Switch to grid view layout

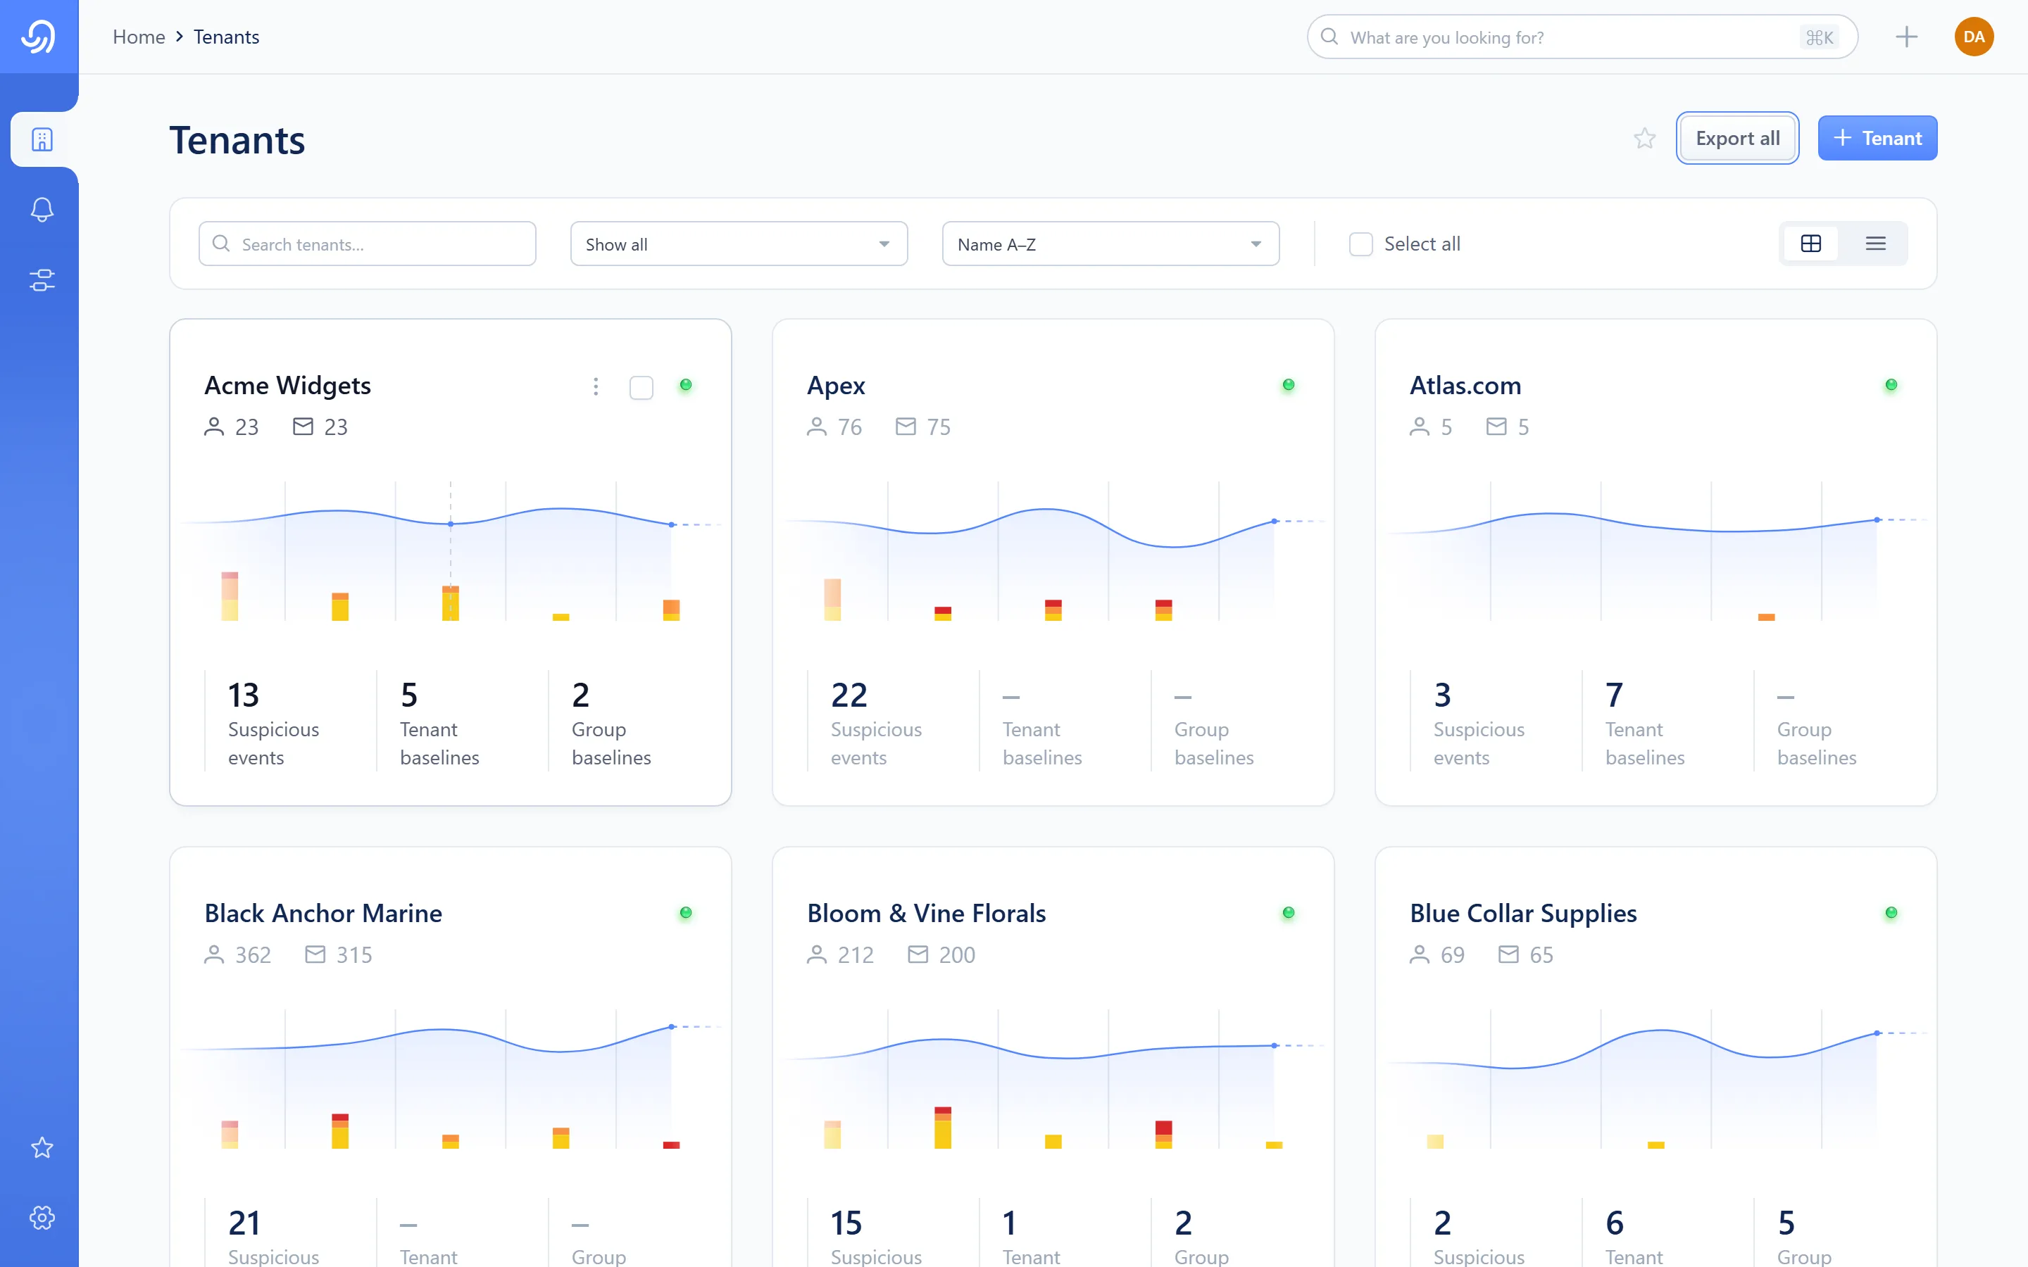[x=1811, y=244]
